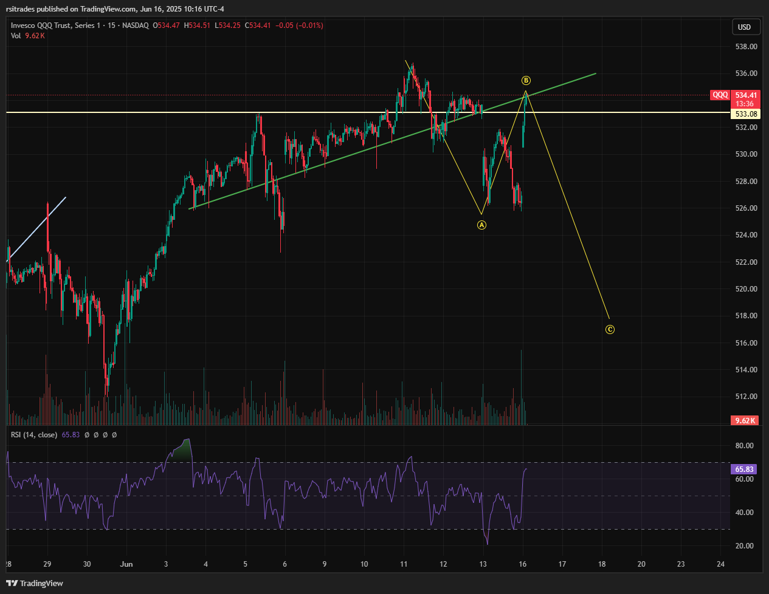Click the C534.41 close value in legend

click(x=258, y=26)
